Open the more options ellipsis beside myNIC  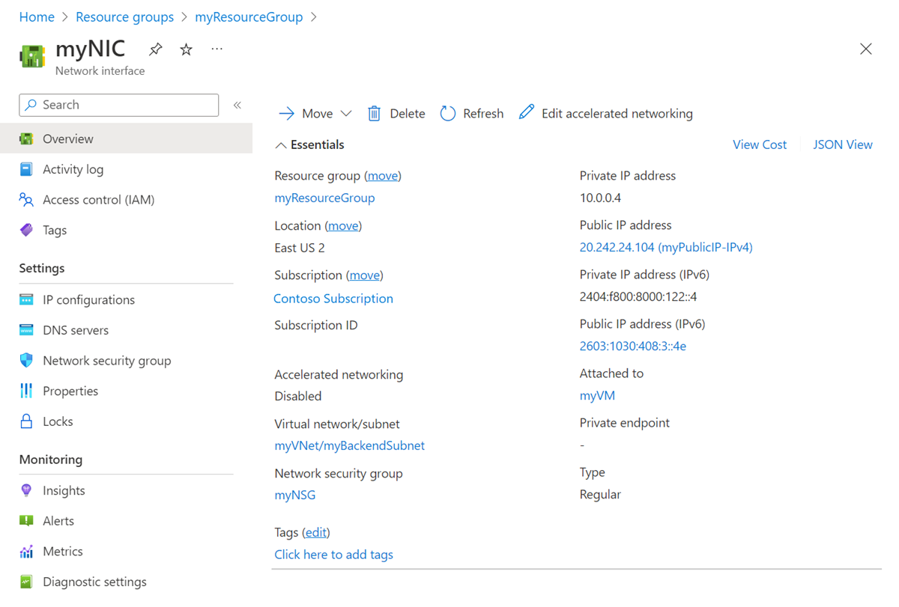point(217,49)
